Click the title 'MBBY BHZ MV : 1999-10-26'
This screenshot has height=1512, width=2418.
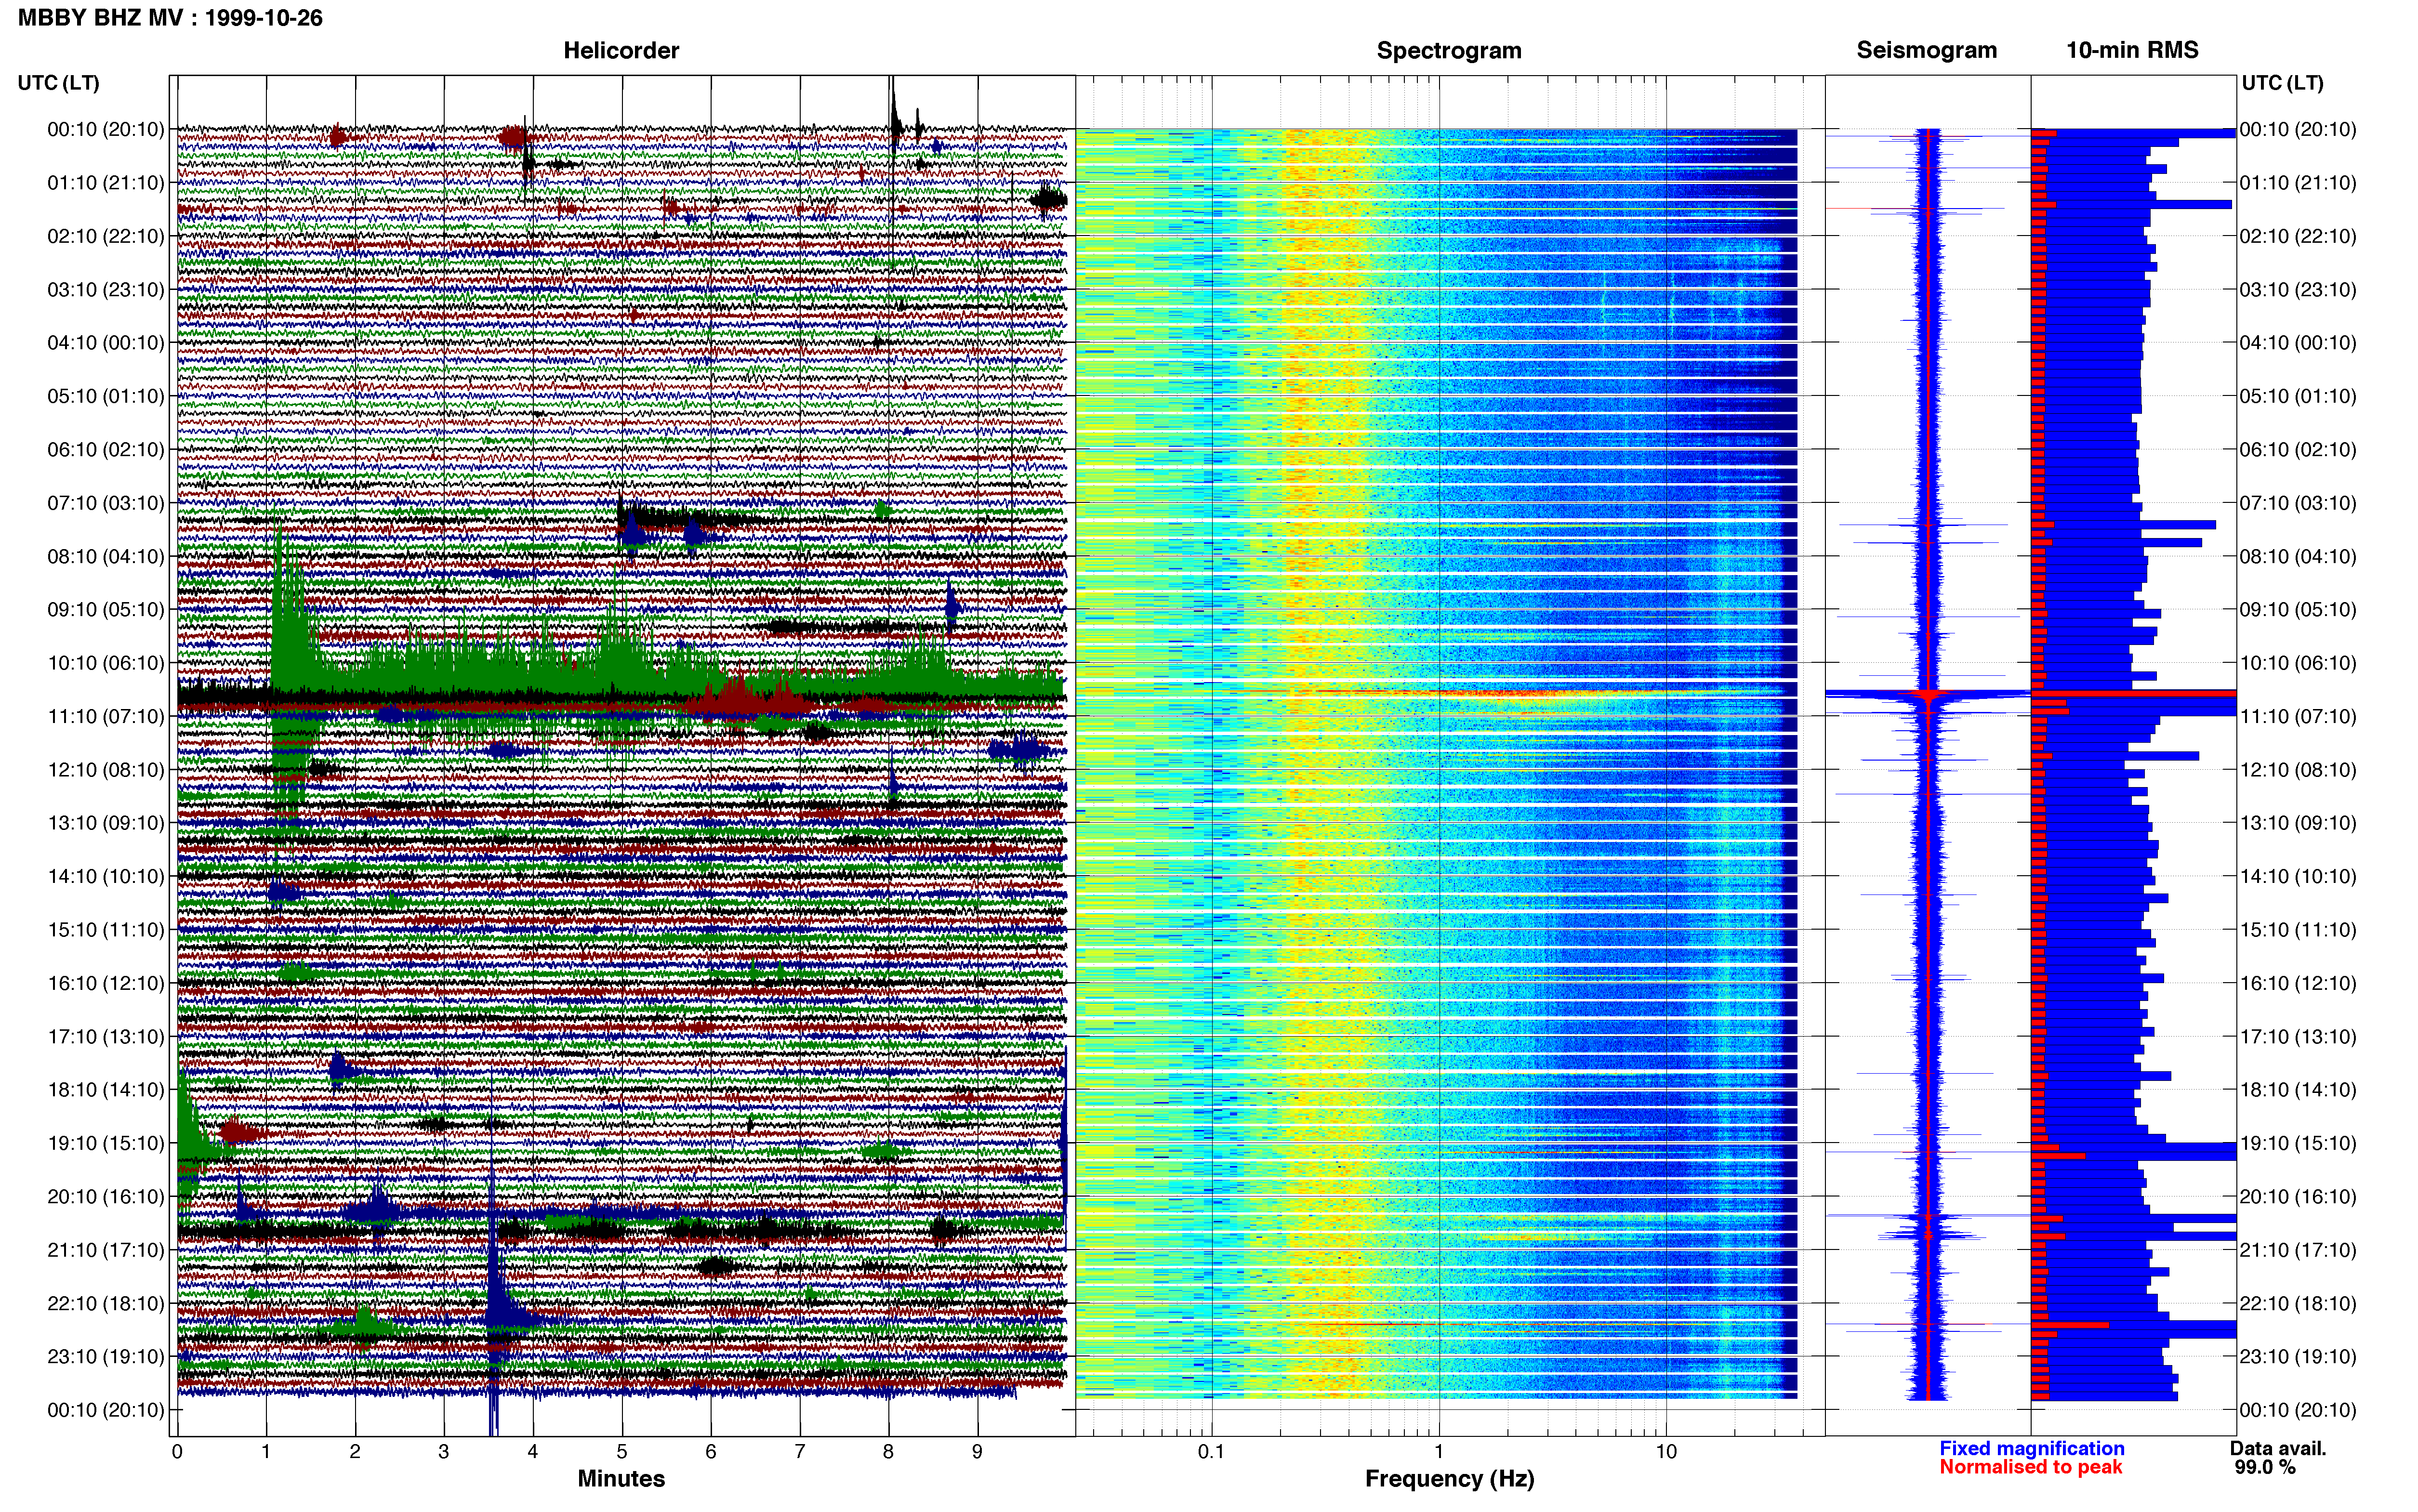click(x=170, y=18)
